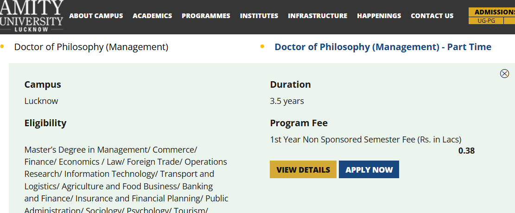Close the programme details panel
The height and width of the screenshot is (213, 515).
(x=504, y=73)
